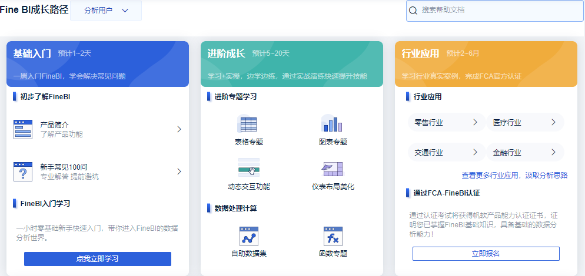Click the 了解产品功能 subtitle text
This screenshot has width=585, height=276.
(62, 134)
